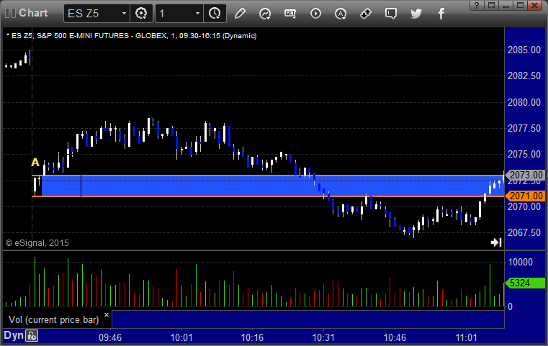The height and width of the screenshot is (346, 548).
Task: Click the green 5324 volume tag
Action: [525, 283]
